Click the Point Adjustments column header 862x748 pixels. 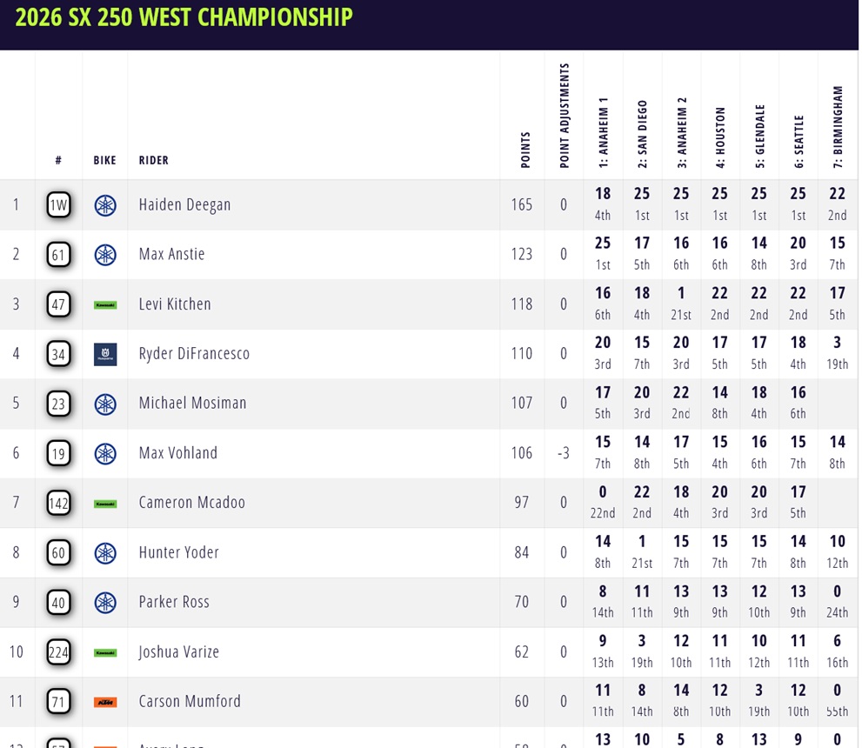(x=565, y=116)
